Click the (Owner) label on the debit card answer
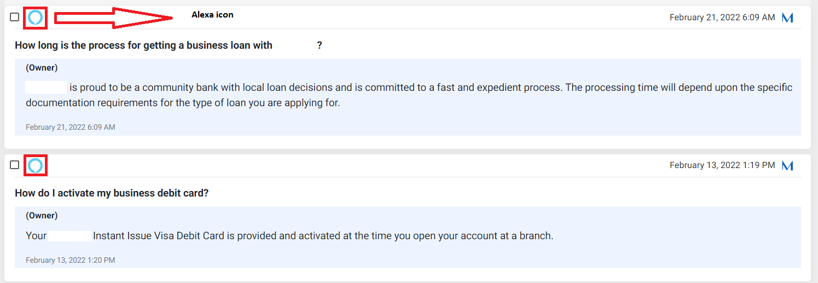The width and height of the screenshot is (818, 283). click(42, 216)
